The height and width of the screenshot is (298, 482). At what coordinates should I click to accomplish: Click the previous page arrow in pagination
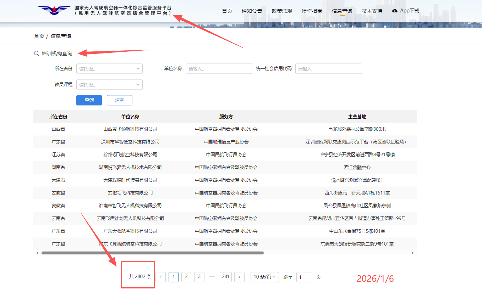[x=161, y=277]
